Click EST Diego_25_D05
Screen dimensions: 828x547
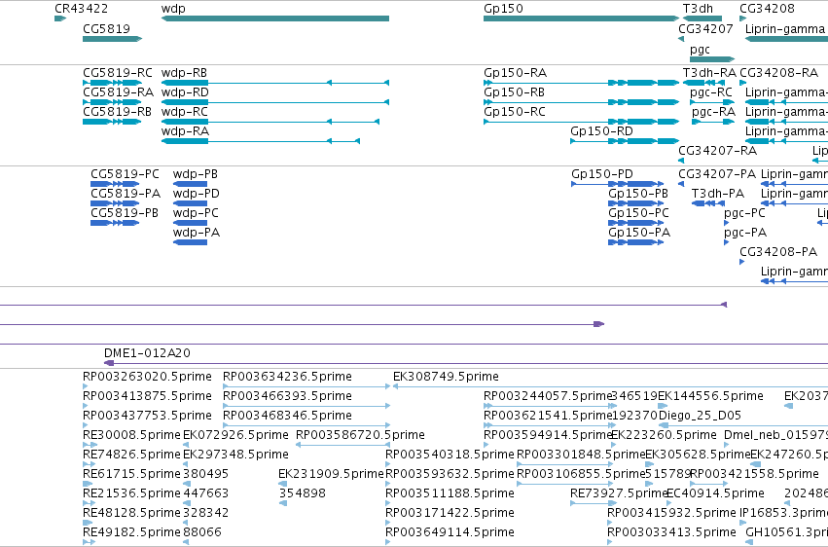tap(743, 425)
